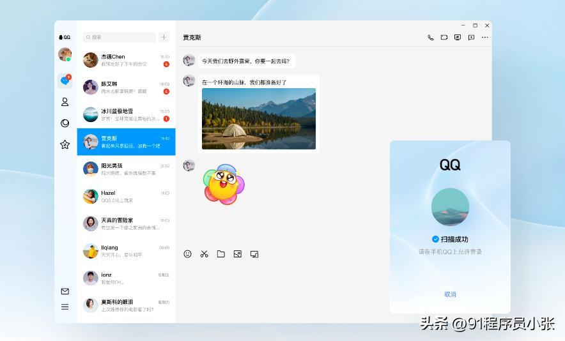Click the search field in contact list
The height and width of the screenshot is (341, 565).
point(120,37)
